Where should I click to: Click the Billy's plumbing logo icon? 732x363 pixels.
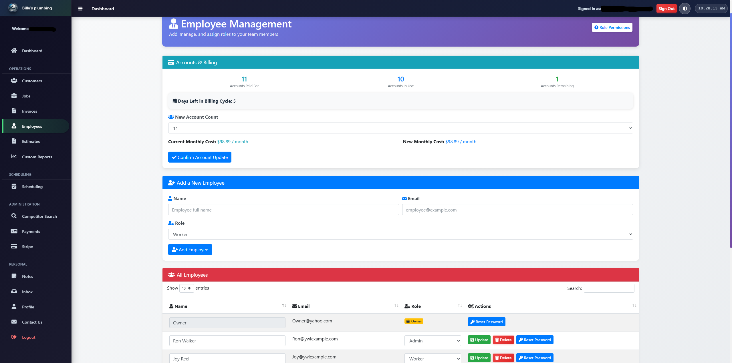click(13, 8)
